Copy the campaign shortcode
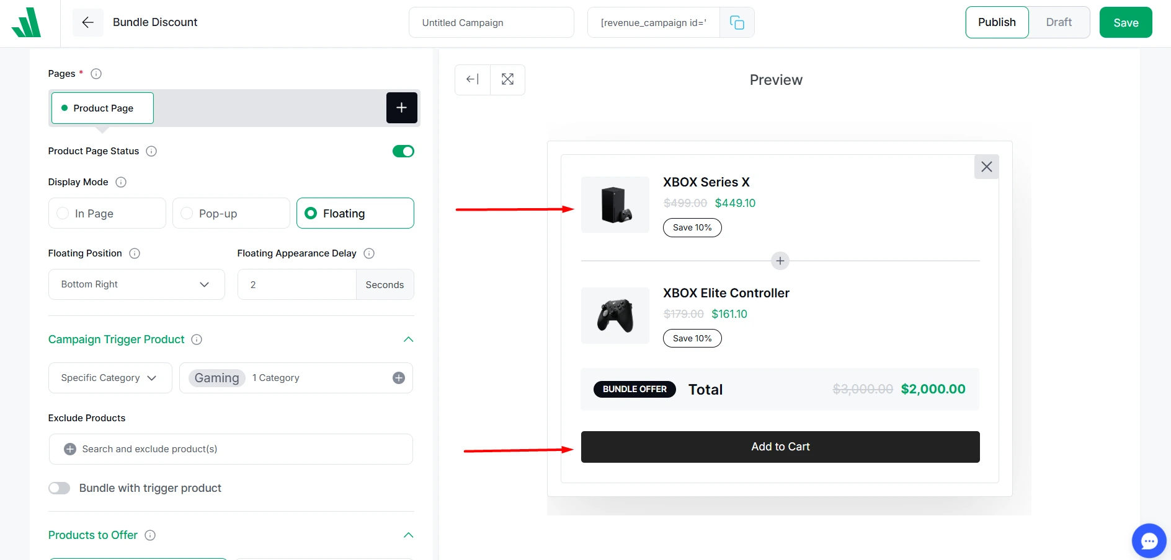1171x560 pixels. 737,23
